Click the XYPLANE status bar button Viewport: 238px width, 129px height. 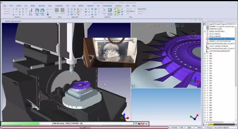(174, 128)
